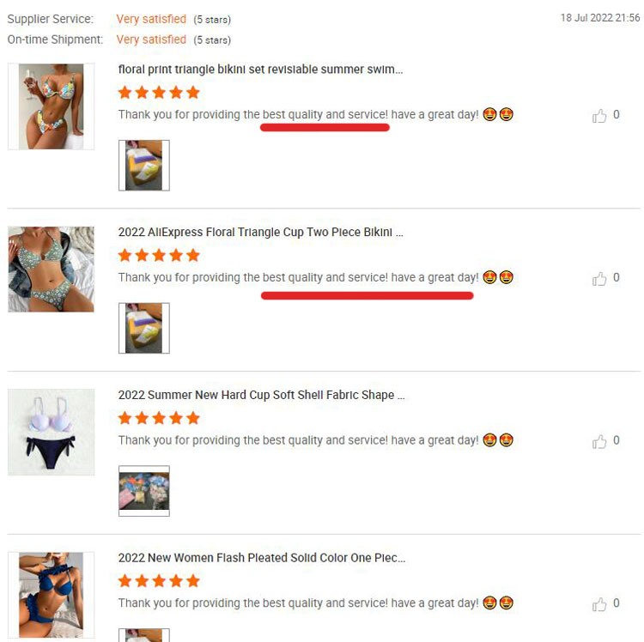
Task: Open '2022 New Women Flash Pleated' product link
Action: point(262,558)
